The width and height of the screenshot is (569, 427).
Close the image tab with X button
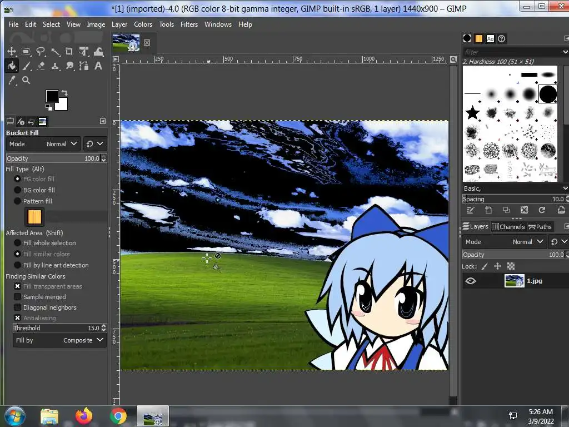(147, 42)
